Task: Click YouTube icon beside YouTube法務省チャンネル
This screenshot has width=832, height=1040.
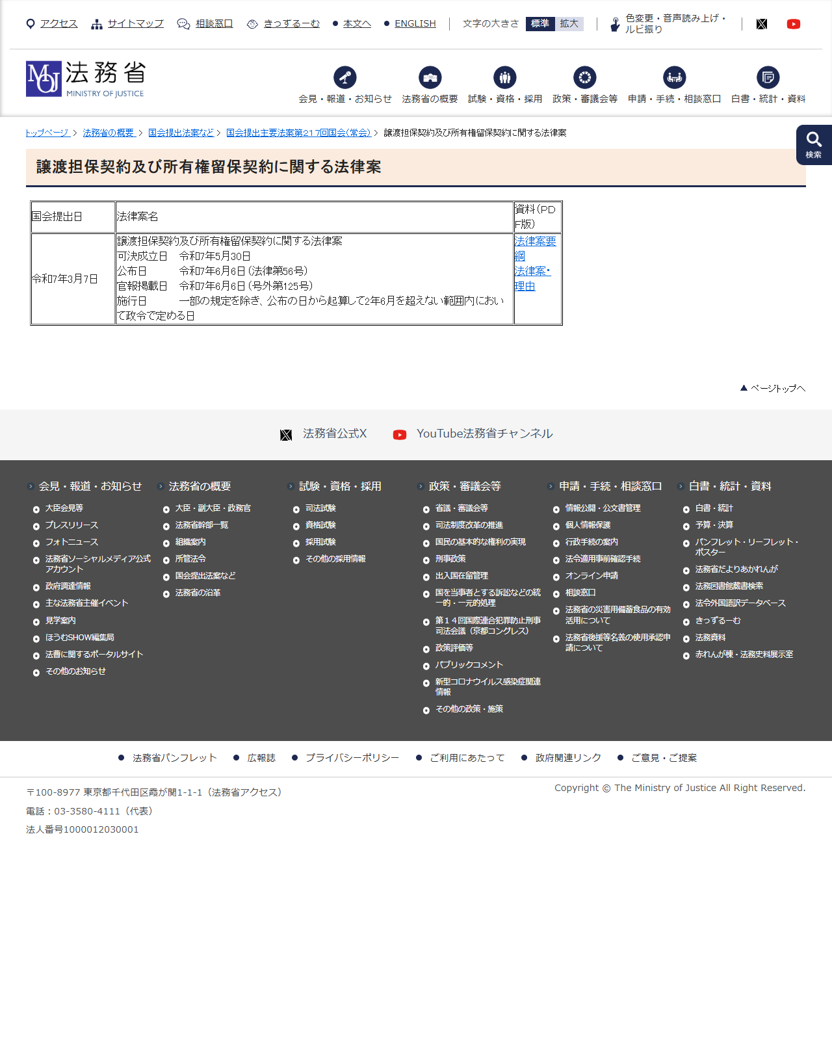Action: (400, 435)
